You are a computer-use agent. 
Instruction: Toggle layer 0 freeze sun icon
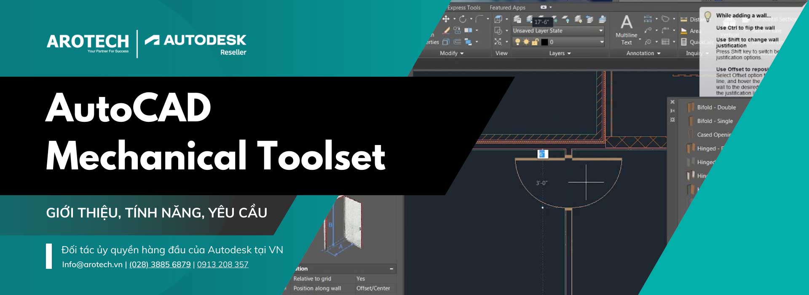pyautogui.click(x=526, y=42)
